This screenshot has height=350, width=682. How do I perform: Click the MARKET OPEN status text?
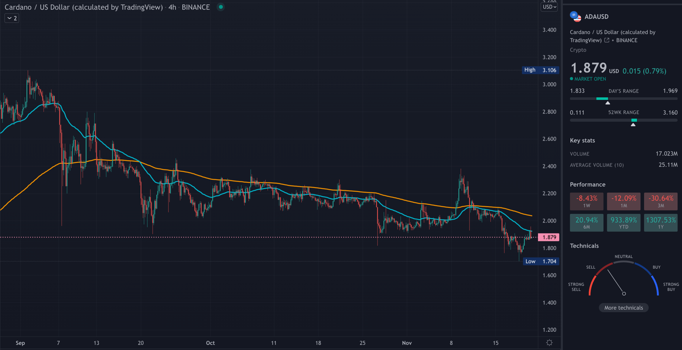590,79
